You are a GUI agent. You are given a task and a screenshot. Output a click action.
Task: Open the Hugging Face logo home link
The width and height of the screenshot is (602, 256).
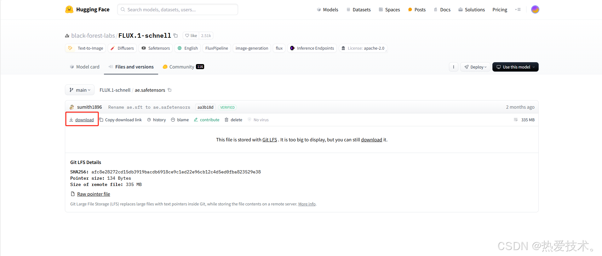pos(87,9)
